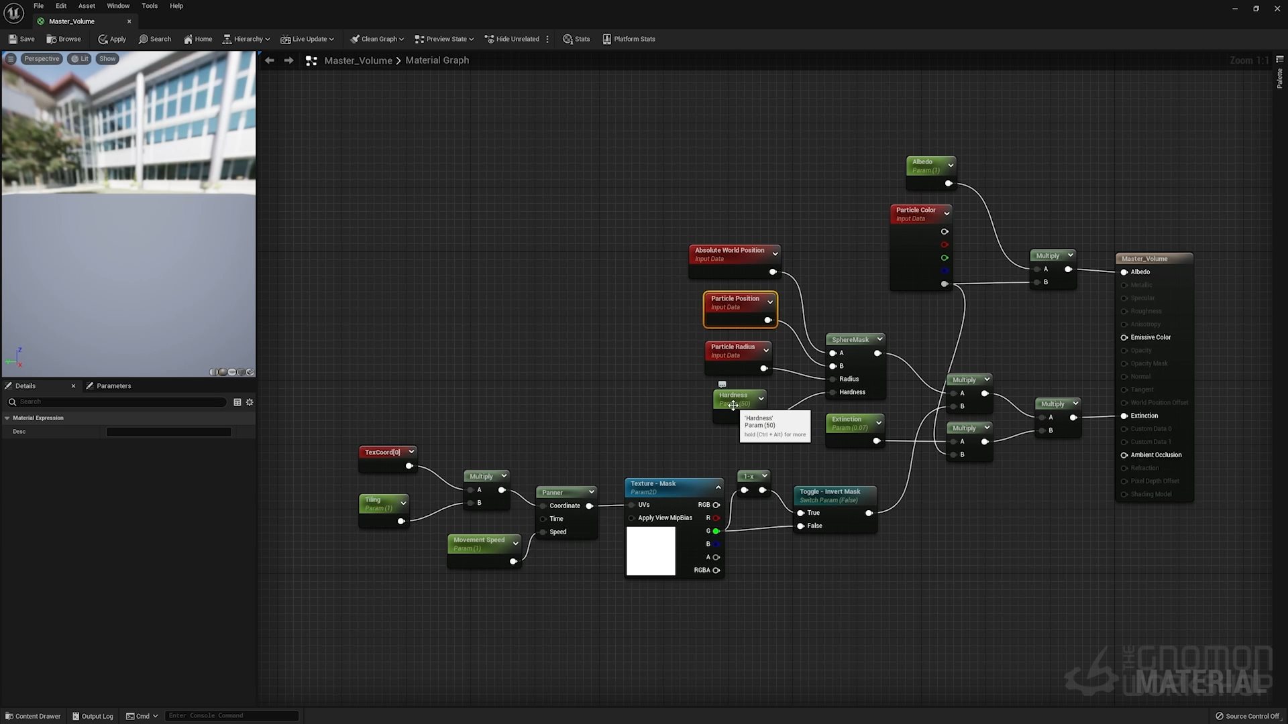Click the Platform Stats icon
The image size is (1288, 724).
[x=606, y=39]
